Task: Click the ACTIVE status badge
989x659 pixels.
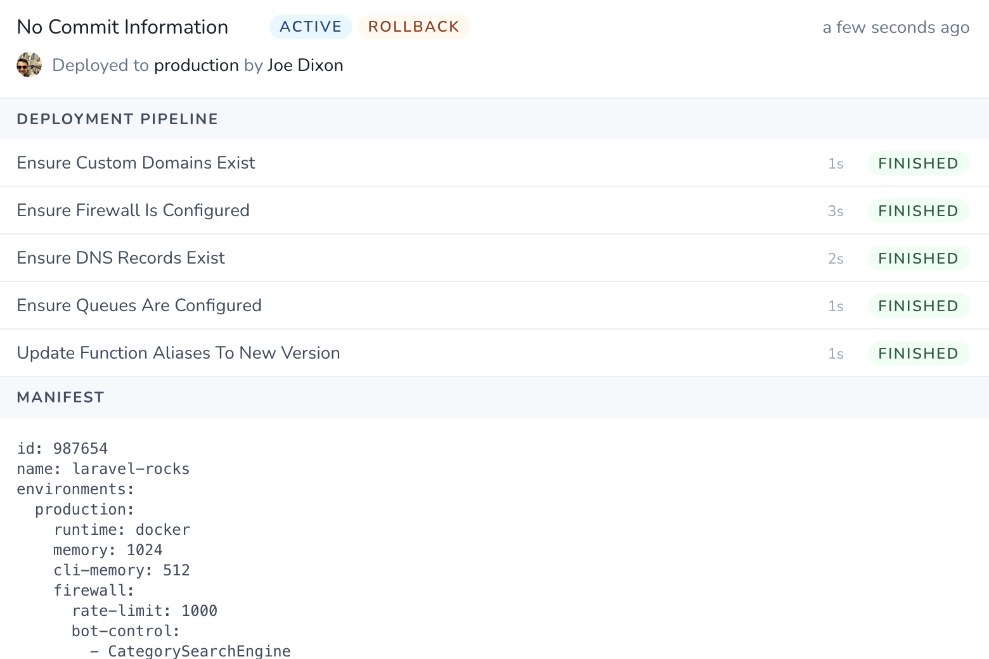Action: click(311, 27)
